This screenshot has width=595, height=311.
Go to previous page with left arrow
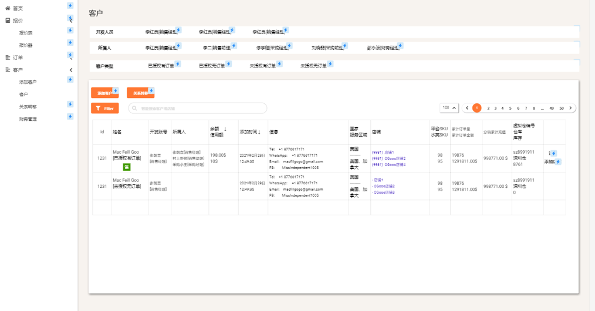466,108
